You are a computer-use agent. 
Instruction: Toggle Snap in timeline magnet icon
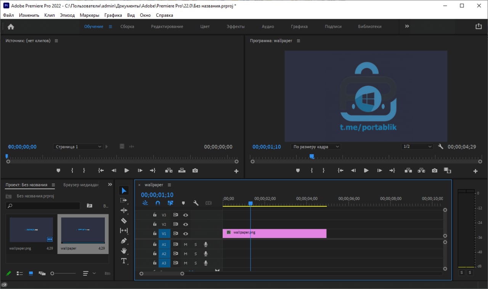pos(158,203)
